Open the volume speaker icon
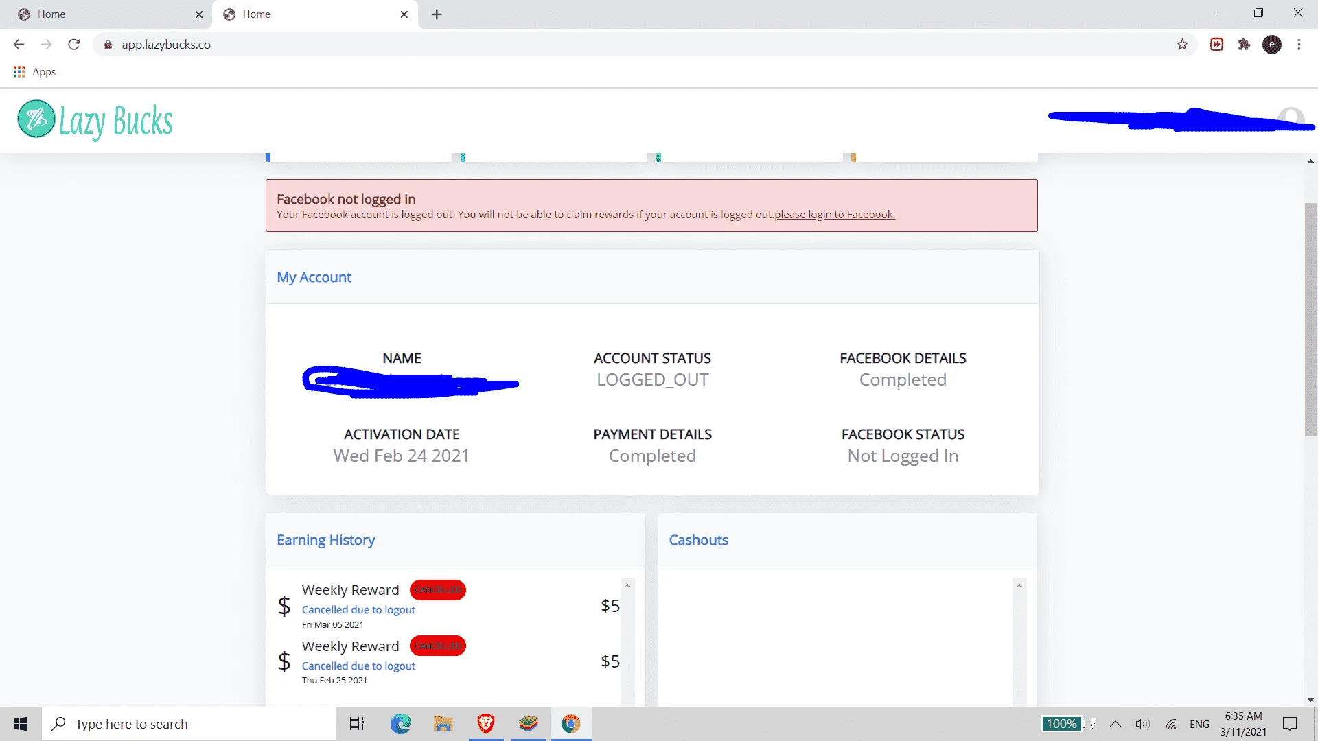Screen dimensions: 1318x741 1142,724
